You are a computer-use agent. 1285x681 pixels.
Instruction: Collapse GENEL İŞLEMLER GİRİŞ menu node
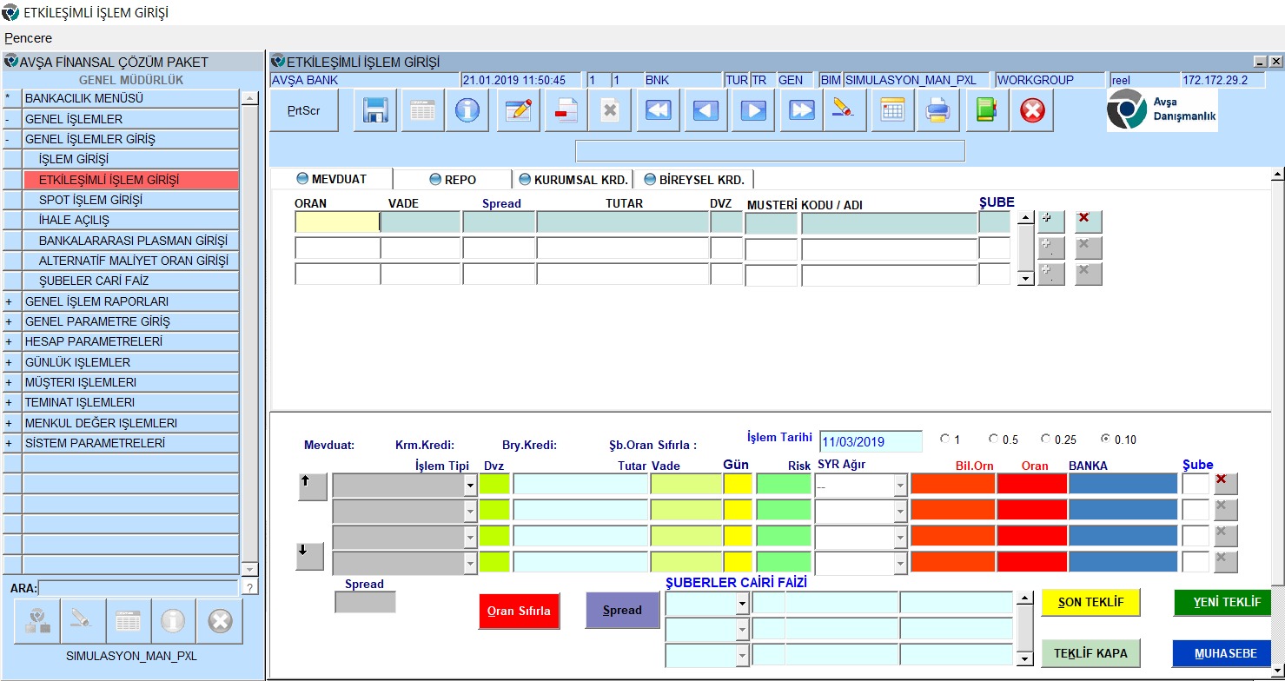[9, 139]
